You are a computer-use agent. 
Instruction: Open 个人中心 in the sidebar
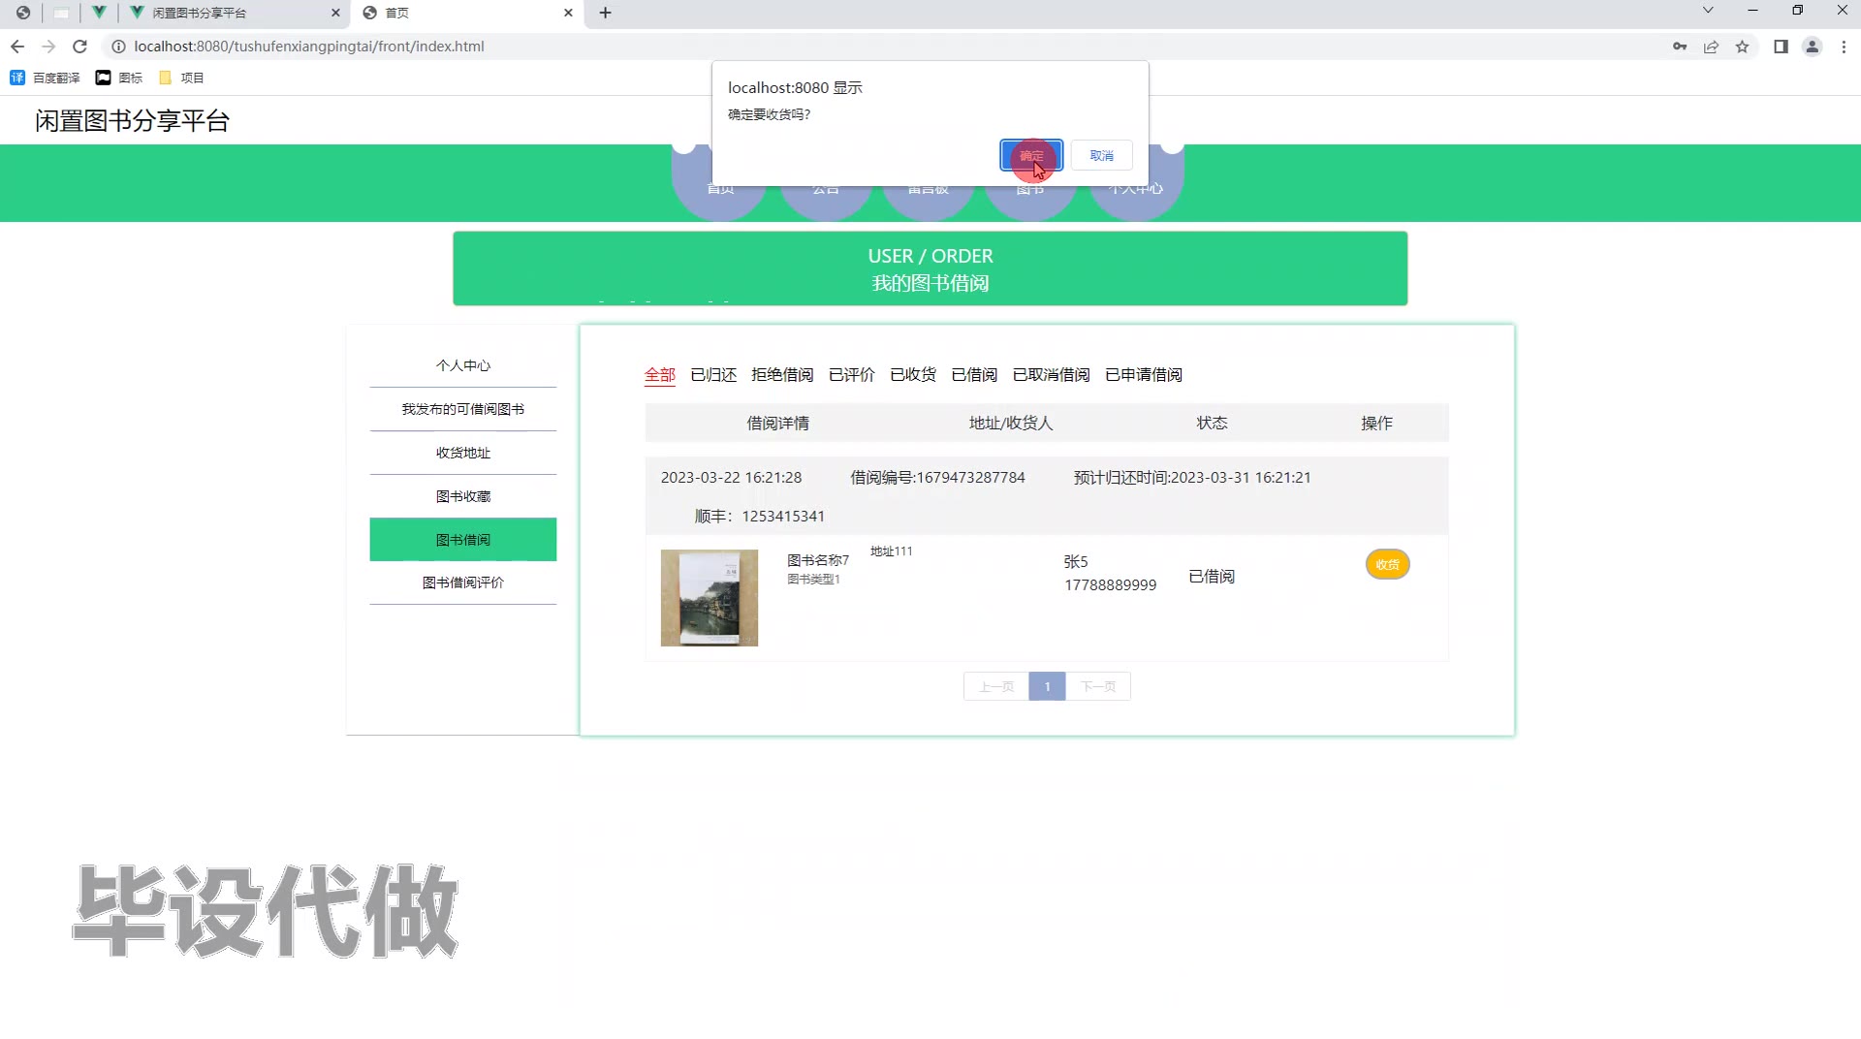point(463,365)
